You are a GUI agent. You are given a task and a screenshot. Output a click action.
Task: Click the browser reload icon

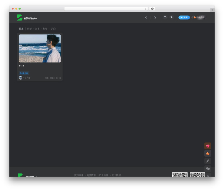[146, 9]
